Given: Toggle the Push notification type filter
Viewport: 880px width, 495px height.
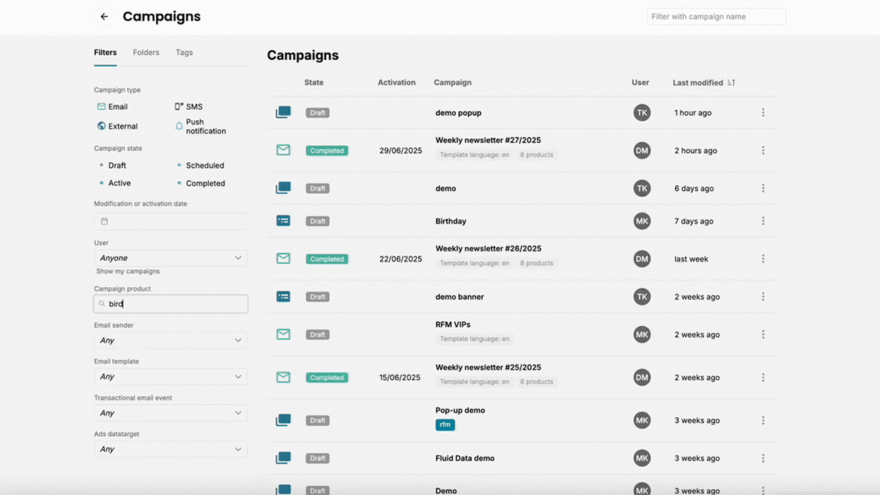Looking at the screenshot, I should tap(200, 126).
